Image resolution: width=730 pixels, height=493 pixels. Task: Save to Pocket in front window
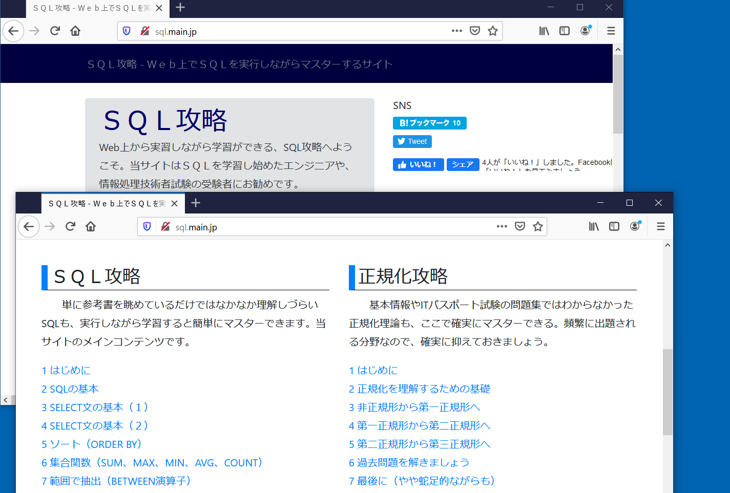(520, 226)
